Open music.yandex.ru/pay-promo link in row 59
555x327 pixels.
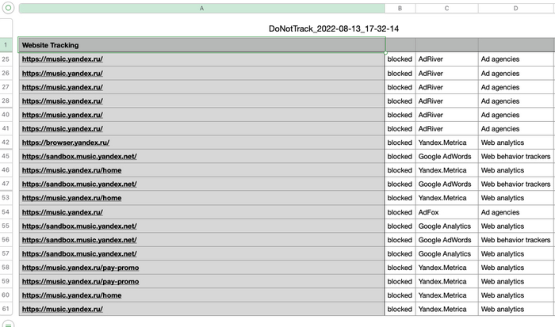[x=80, y=281]
